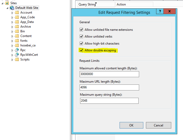The height and width of the screenshot is (140, 183).
Task: Click the Account folder icon
Action: tap(17, 13)
